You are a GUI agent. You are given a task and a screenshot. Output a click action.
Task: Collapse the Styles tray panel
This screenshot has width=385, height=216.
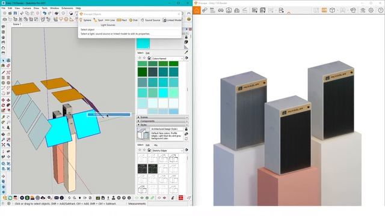[x=162, y=125]
